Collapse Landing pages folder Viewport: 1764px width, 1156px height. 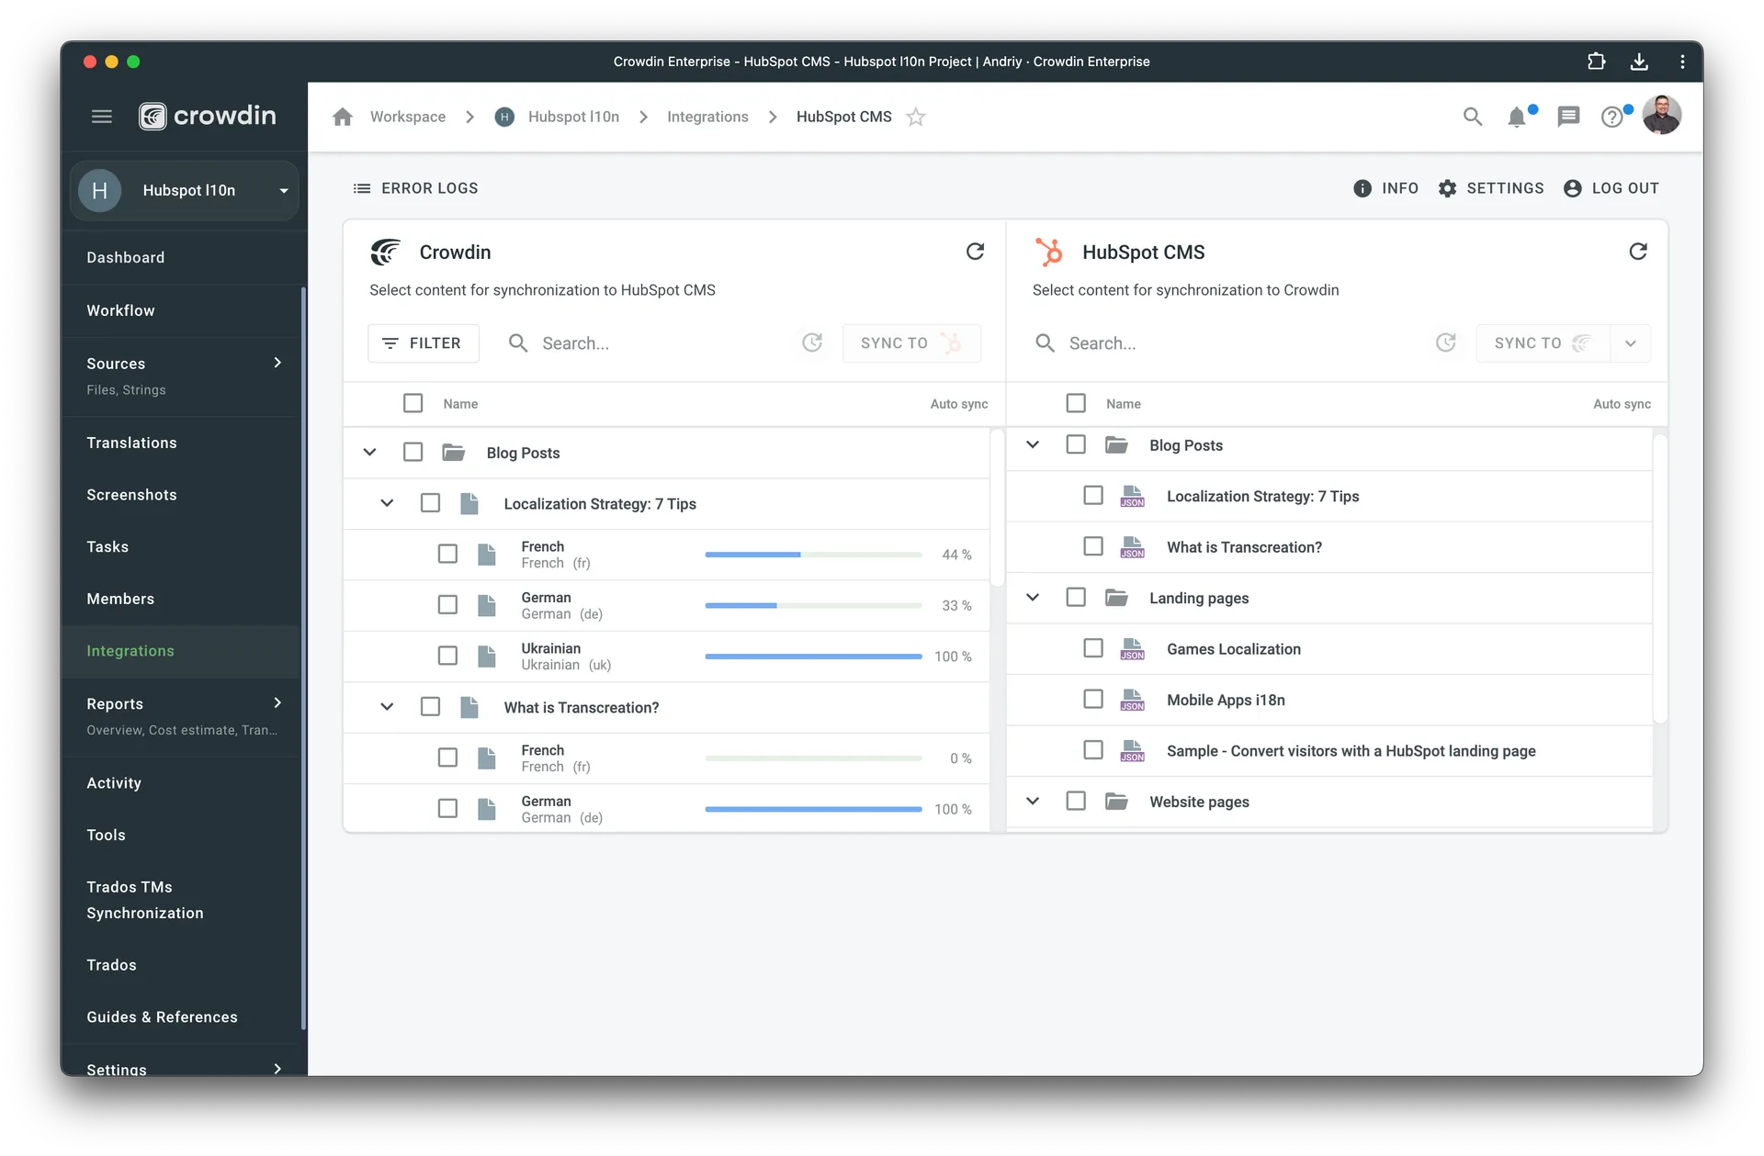click(x=1033, y=598)
